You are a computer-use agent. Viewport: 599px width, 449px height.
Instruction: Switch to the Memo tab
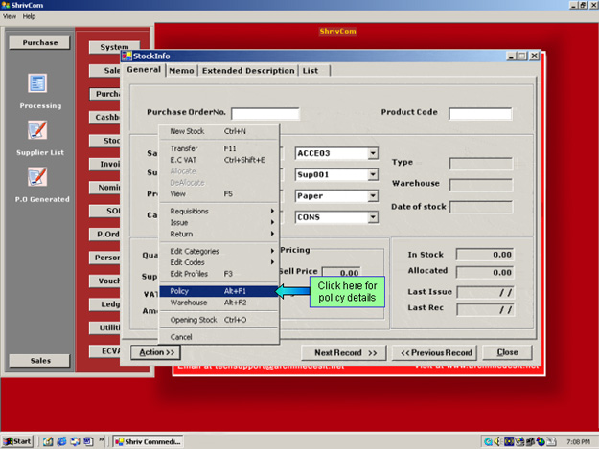click(x=182, y=71)
